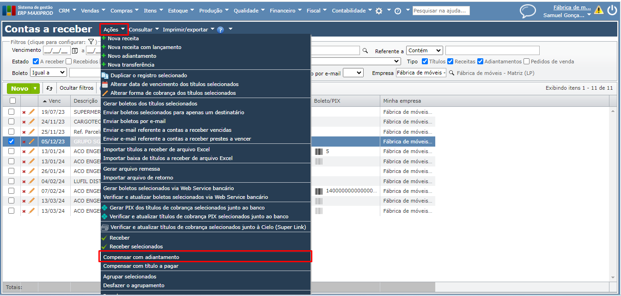
Task: Open the Referente a 'Contém' dropdown
Action: (x=425, y=50)
